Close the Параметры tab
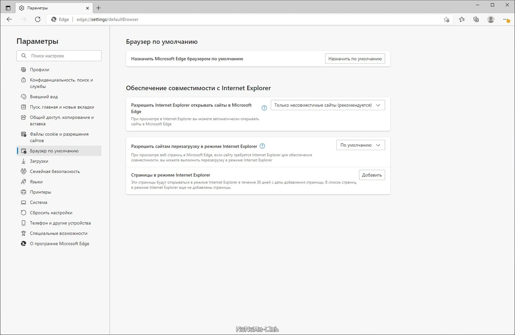The height and width of the screenshot is (335, 515). pyautogui.click(x=88, y=8)
